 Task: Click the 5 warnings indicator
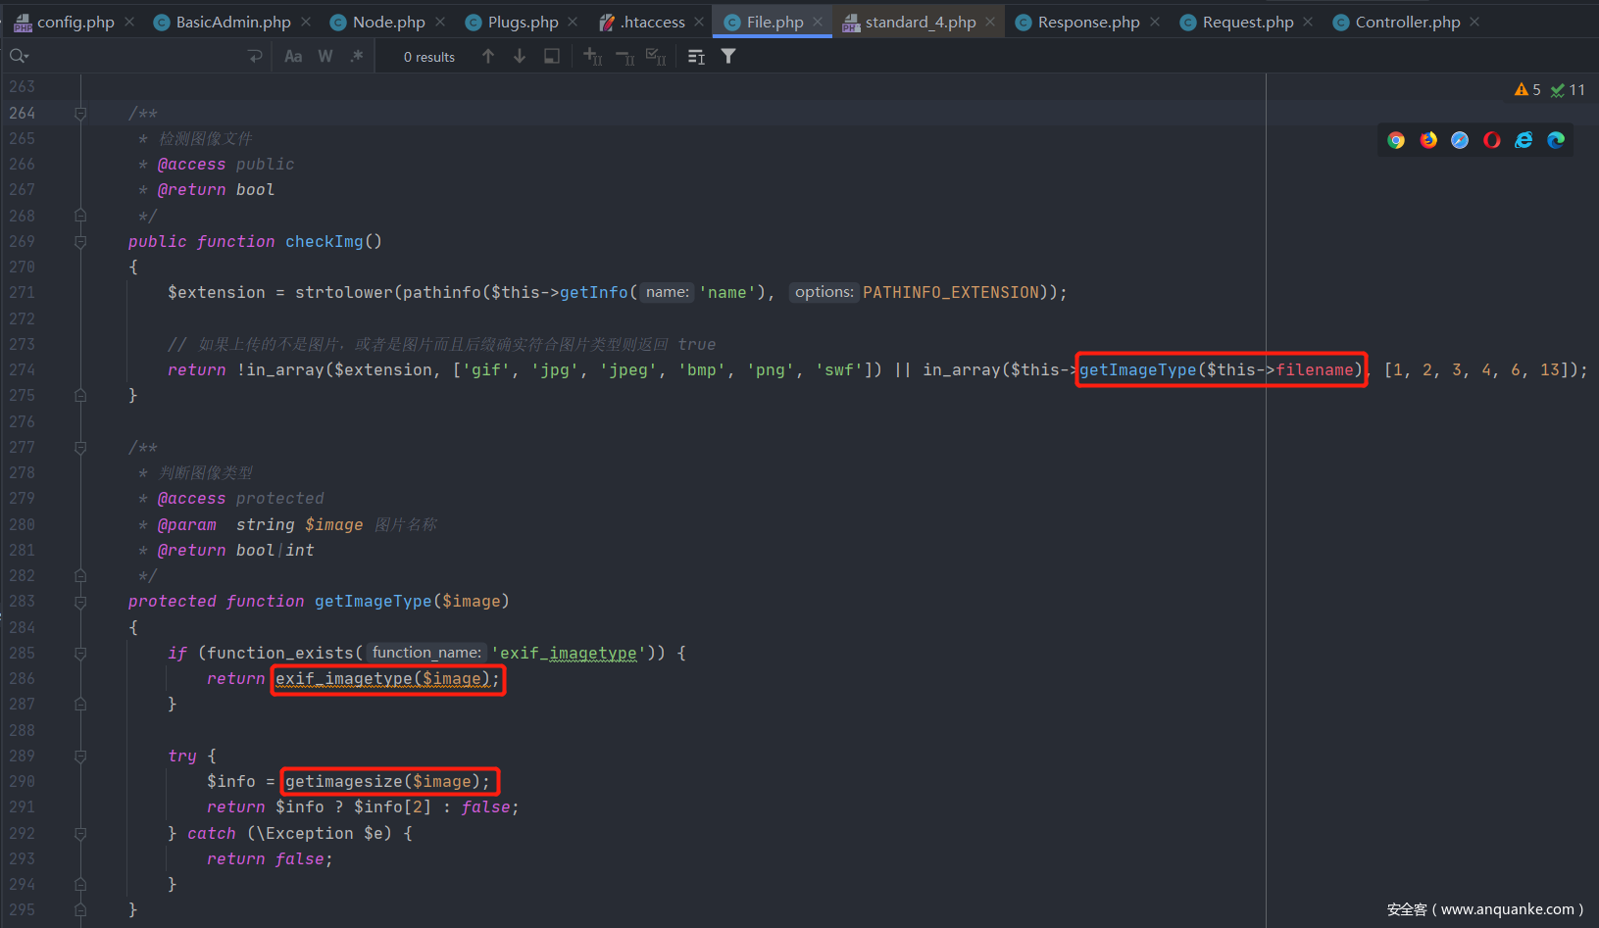coord(1527,90)
